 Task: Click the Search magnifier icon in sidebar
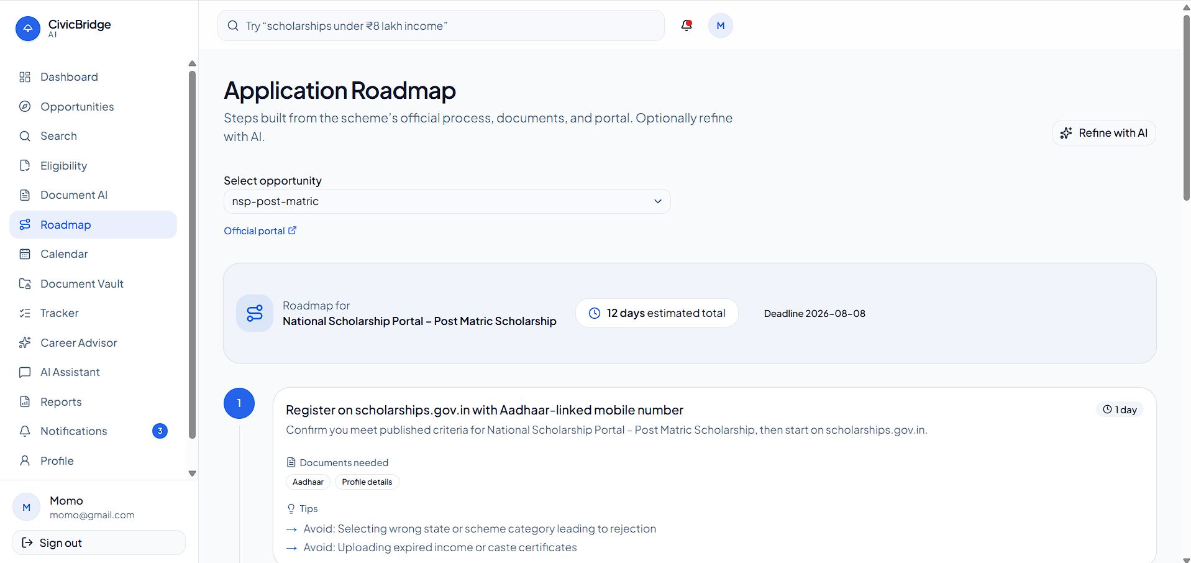point(25,136)
